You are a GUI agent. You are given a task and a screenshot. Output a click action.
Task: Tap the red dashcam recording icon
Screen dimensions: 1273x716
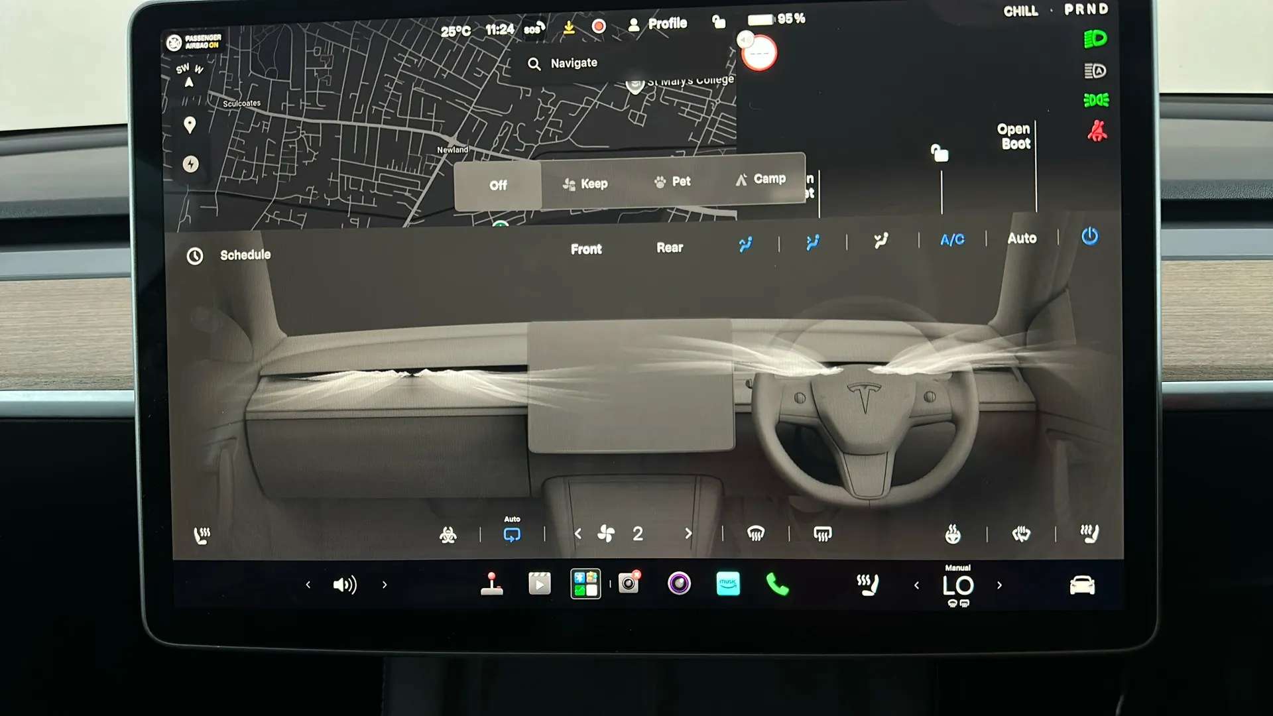599,26
